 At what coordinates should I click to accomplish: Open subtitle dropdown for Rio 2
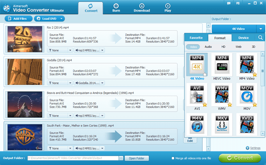(x=70, y=50)
